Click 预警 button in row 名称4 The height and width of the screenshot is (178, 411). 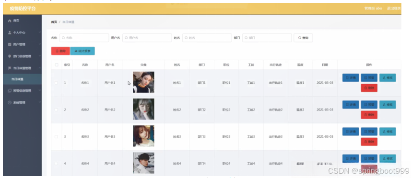pos(369,158)
